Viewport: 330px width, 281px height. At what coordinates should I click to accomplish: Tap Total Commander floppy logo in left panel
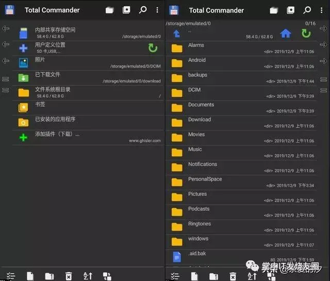click(x=9, y=10)
